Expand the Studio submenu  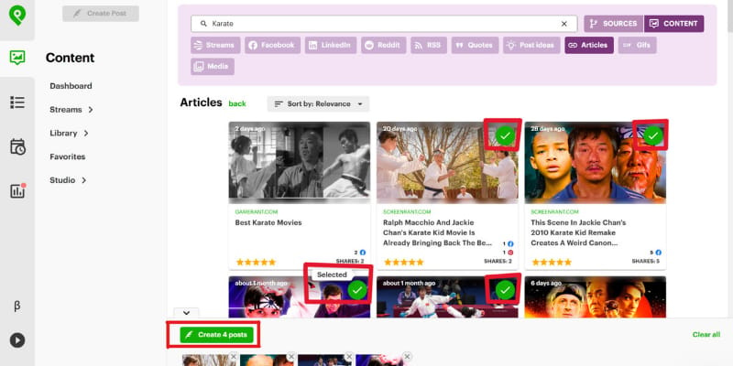68,180
